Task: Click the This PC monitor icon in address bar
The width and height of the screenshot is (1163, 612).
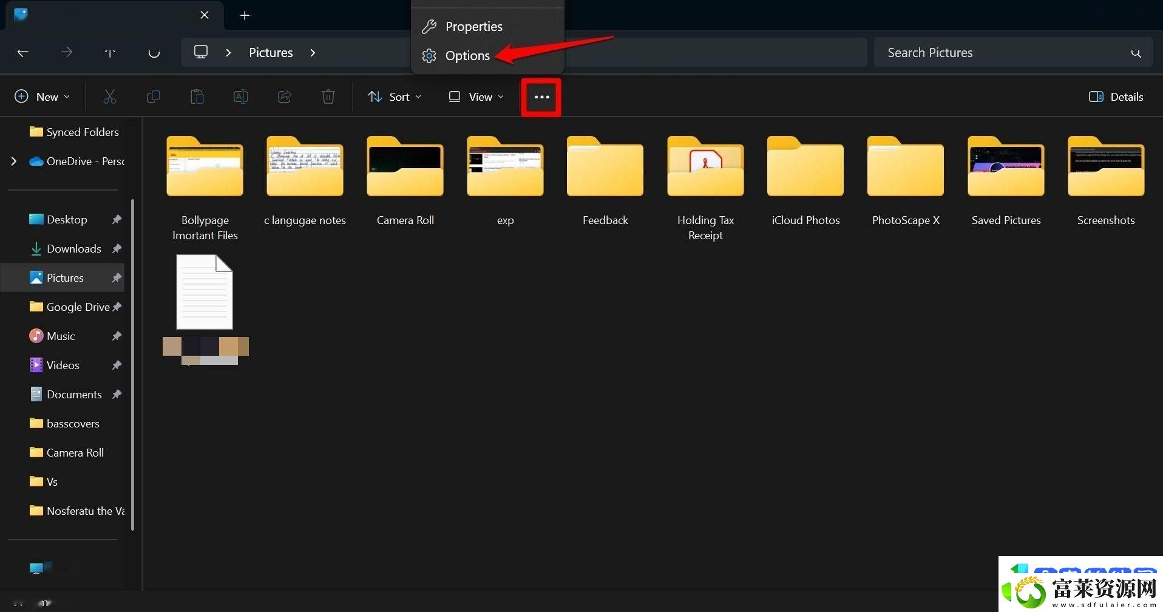Action: 201,52
